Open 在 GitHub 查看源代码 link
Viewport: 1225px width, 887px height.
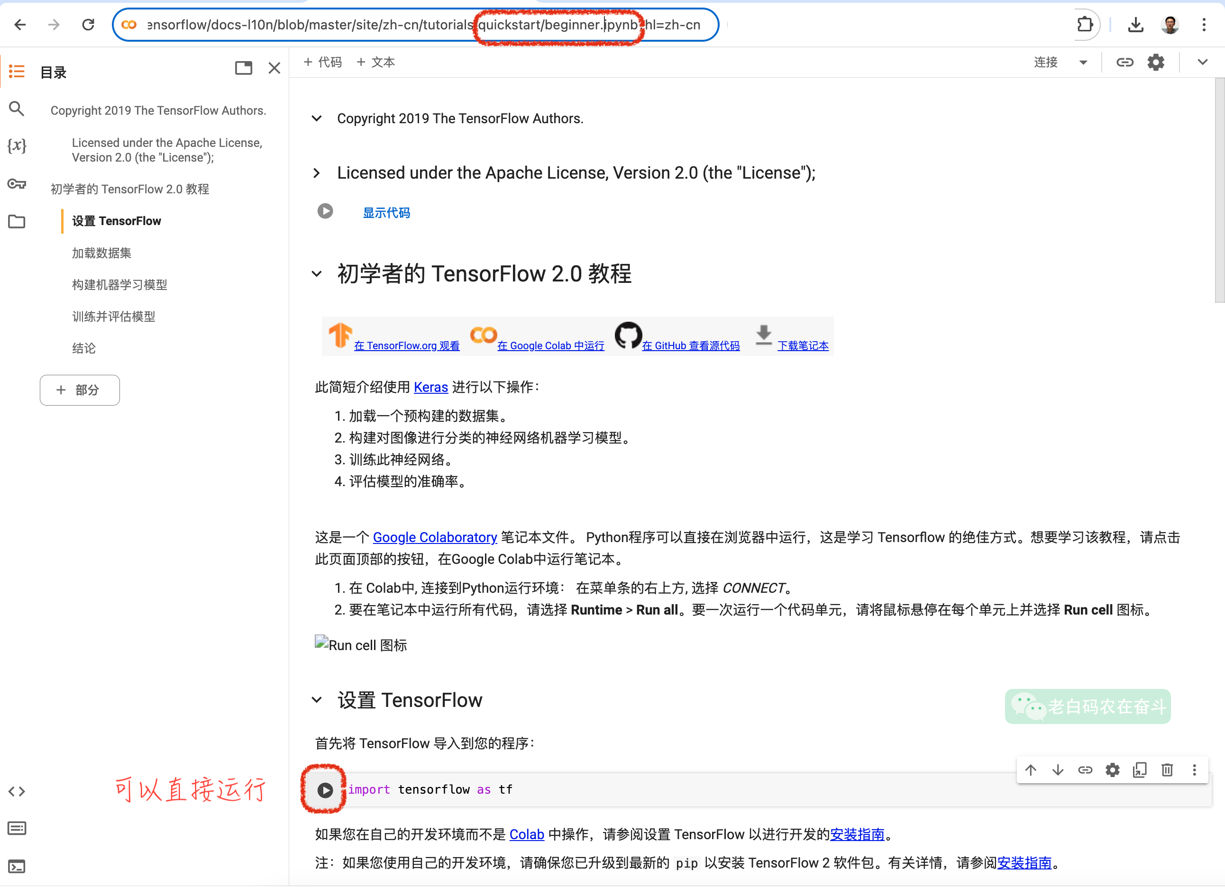click(x=690, y=345)
